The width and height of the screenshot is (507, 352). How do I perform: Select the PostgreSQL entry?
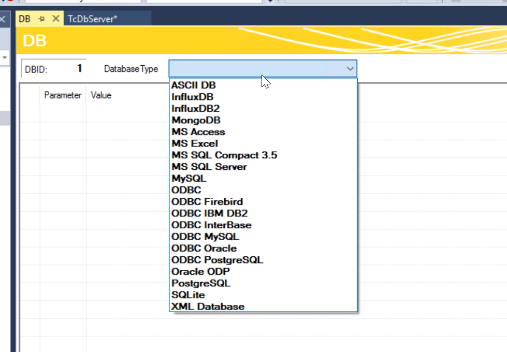tap(263, 283)
